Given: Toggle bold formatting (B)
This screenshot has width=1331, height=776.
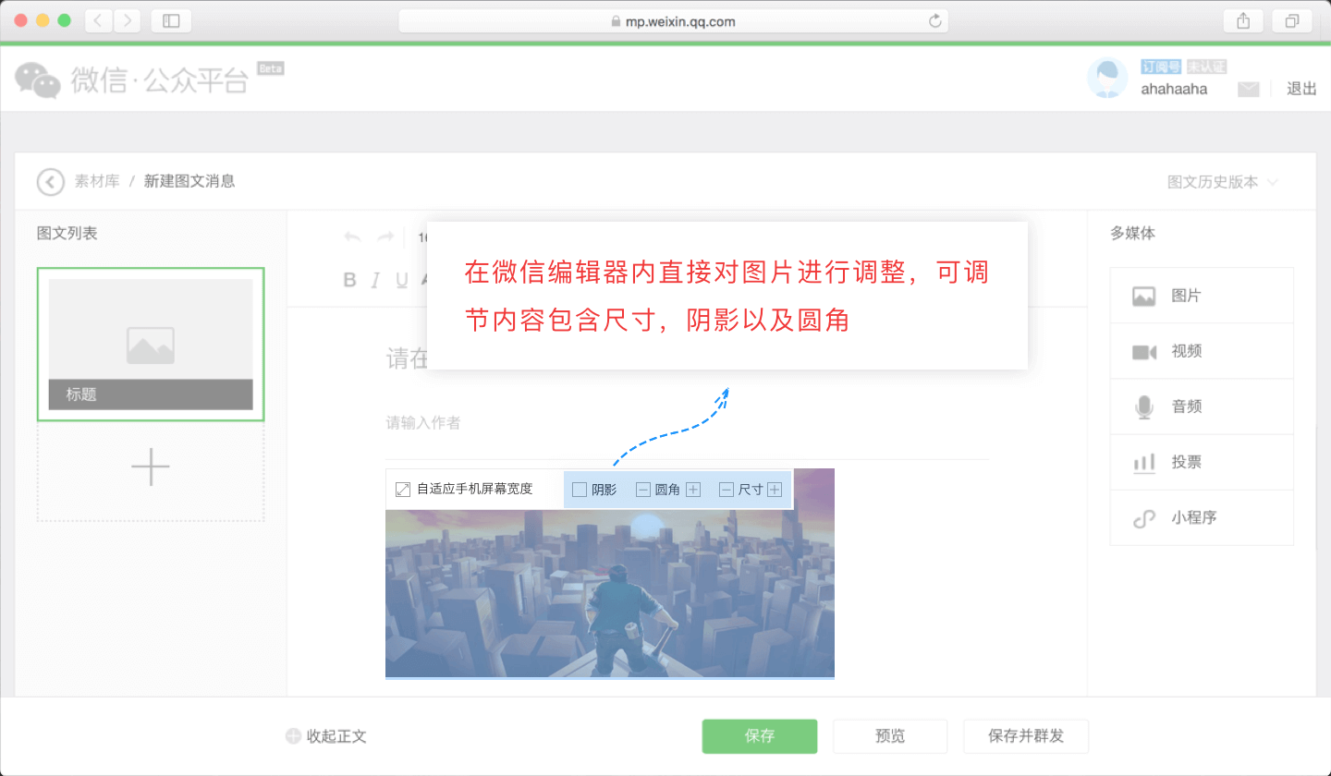Looking at the screenshot, I should pos(350,281).
